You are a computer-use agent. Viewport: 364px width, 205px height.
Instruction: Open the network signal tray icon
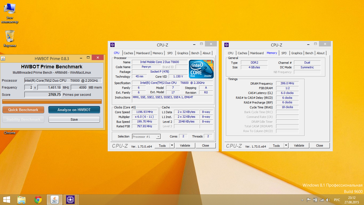pos(322,200)
